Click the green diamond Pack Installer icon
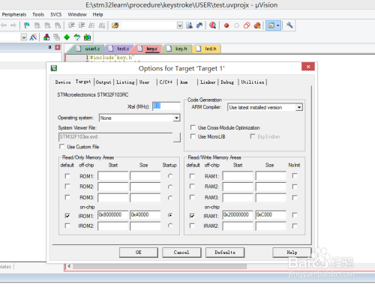Viewport: 375px width, 287px height. (x=67, y=37)
